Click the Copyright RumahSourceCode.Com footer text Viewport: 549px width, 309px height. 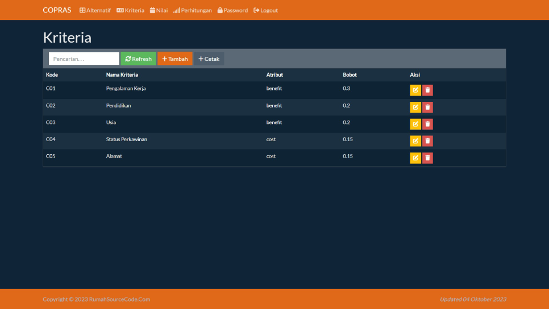pos(96,299)
